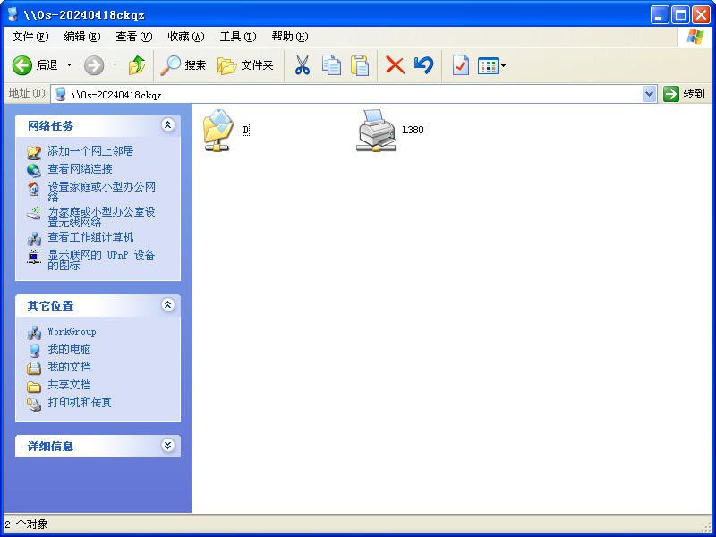Toggle the Folders (文件夹) pane button

pyautogui.click(x=246, y=65)
